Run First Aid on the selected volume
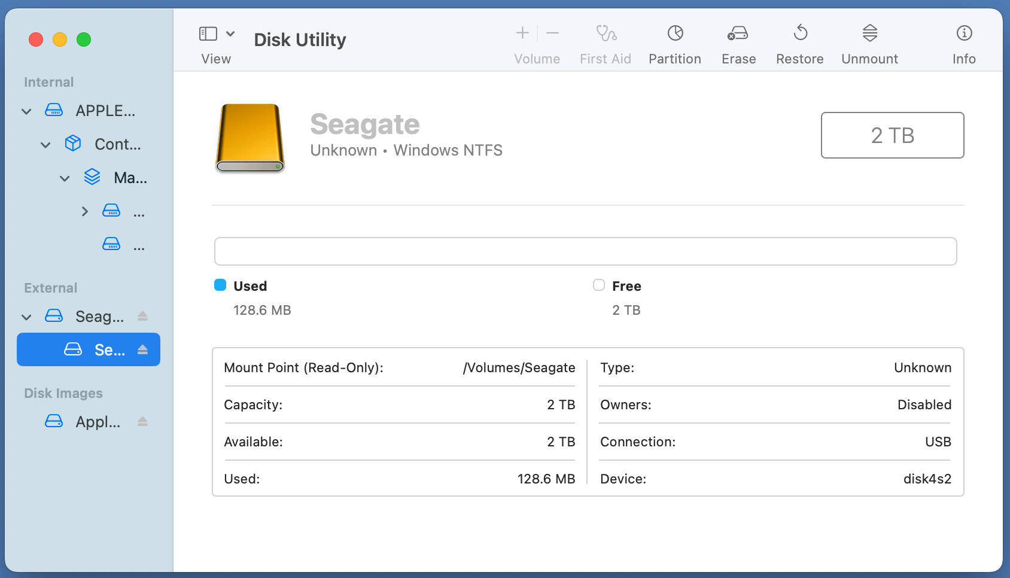Viewport: 1010px width, 578px height. pos(606,42)
